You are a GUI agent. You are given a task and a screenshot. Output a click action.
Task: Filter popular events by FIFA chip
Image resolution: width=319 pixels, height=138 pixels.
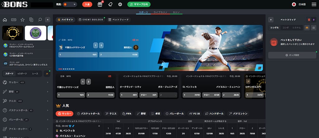click(x=126, y=114)
